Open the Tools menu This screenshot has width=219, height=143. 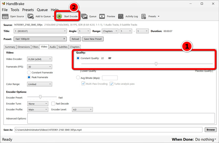pos(15,10)
